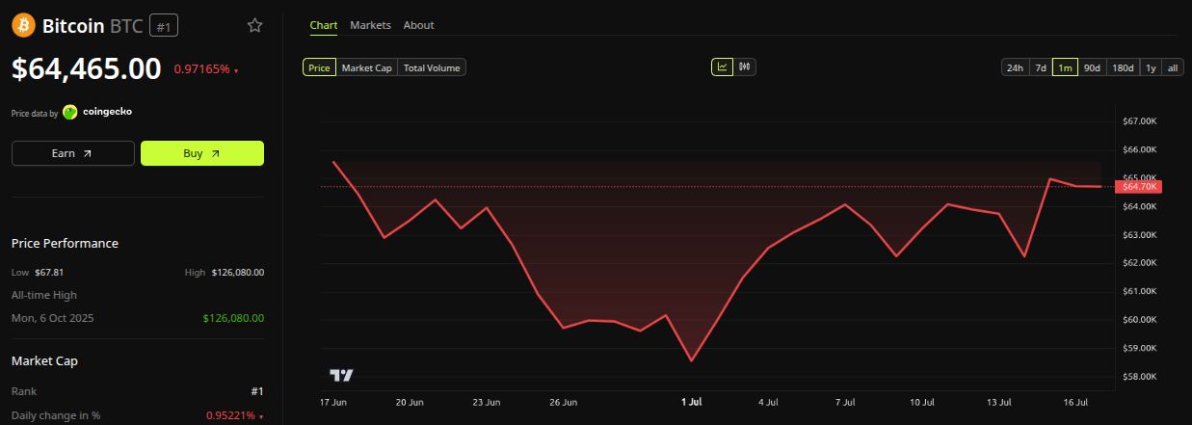Click the Buy button
Screen dimensions: 1192x425
point(202,153)
